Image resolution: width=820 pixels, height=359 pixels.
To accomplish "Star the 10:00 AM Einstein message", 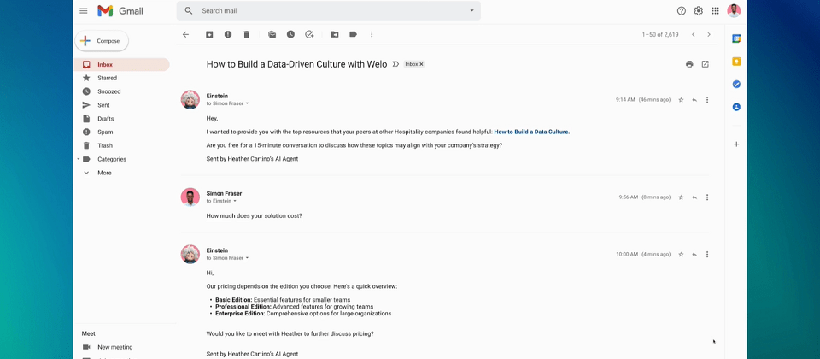I will point(681,255).
